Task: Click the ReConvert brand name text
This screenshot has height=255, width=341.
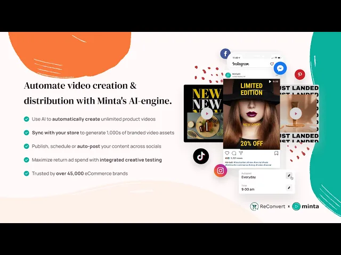Action: [x=272, y=207]
